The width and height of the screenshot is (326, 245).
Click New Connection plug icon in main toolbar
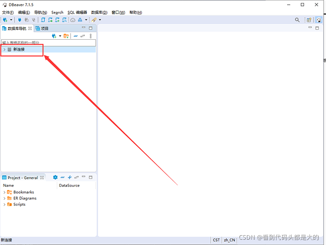5,20
